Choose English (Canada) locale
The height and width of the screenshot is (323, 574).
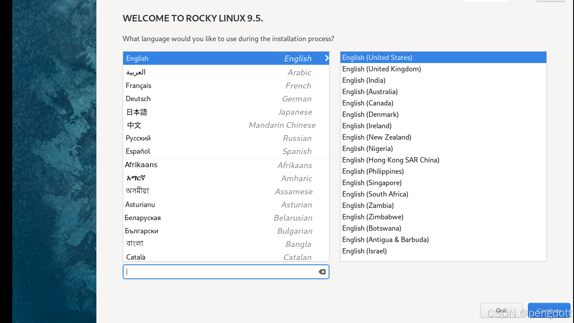click(x=443, y=103)
